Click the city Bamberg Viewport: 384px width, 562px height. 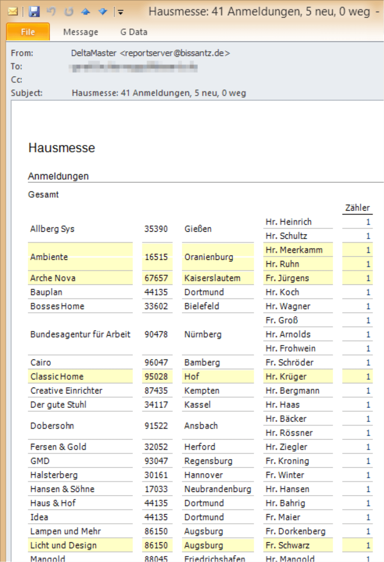click(202, 362)
